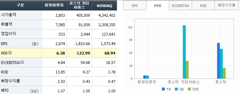Click the 3.78 ROE value
Screen dimensions: 240x94
tap(112, 72)
